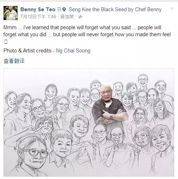Click the chef's wristwatch in photo
Screen dimensions: 178x179
pos(111,116)
